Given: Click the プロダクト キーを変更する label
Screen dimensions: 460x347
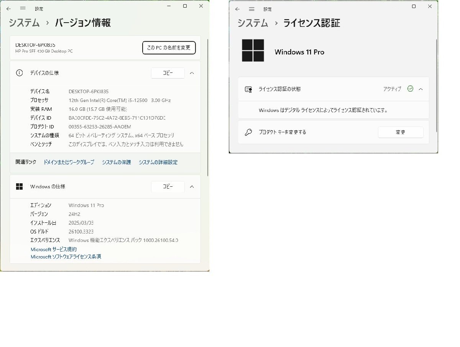Looking at the screenshot, I should 283,132.
